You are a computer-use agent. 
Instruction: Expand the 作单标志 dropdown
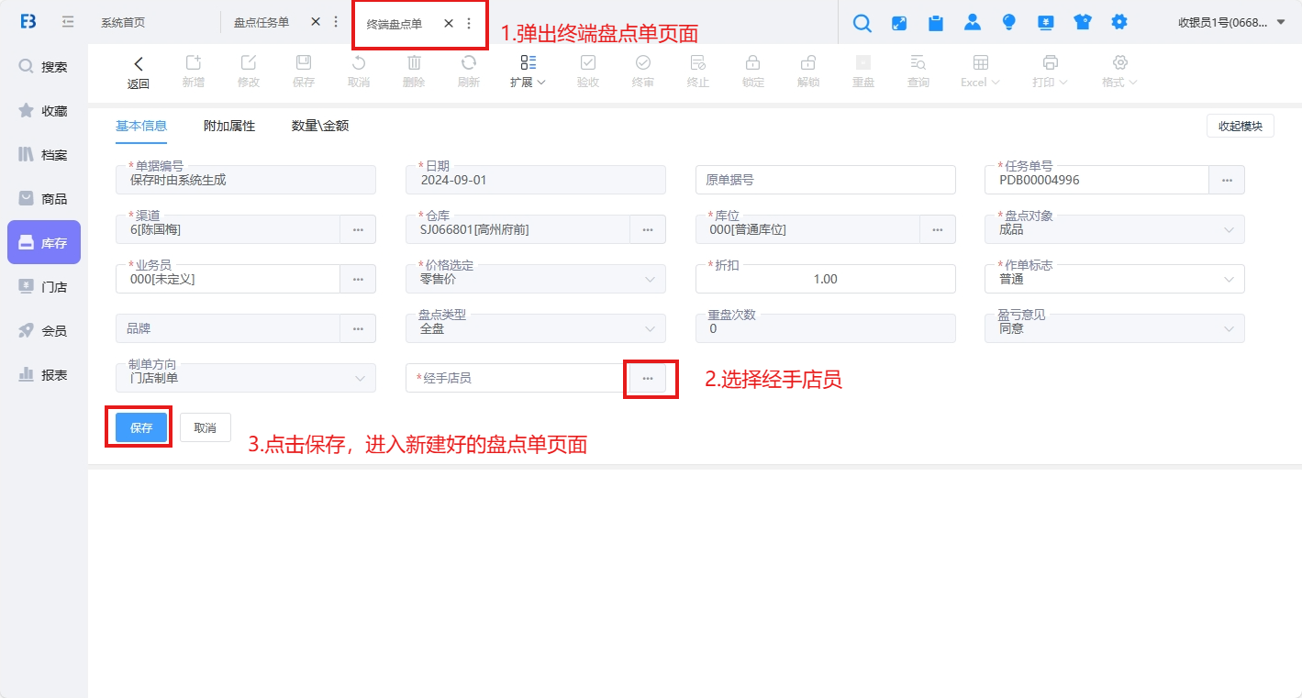(1115, 279)
